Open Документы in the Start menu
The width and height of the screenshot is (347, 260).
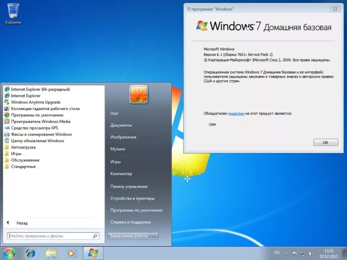point(121,125)
